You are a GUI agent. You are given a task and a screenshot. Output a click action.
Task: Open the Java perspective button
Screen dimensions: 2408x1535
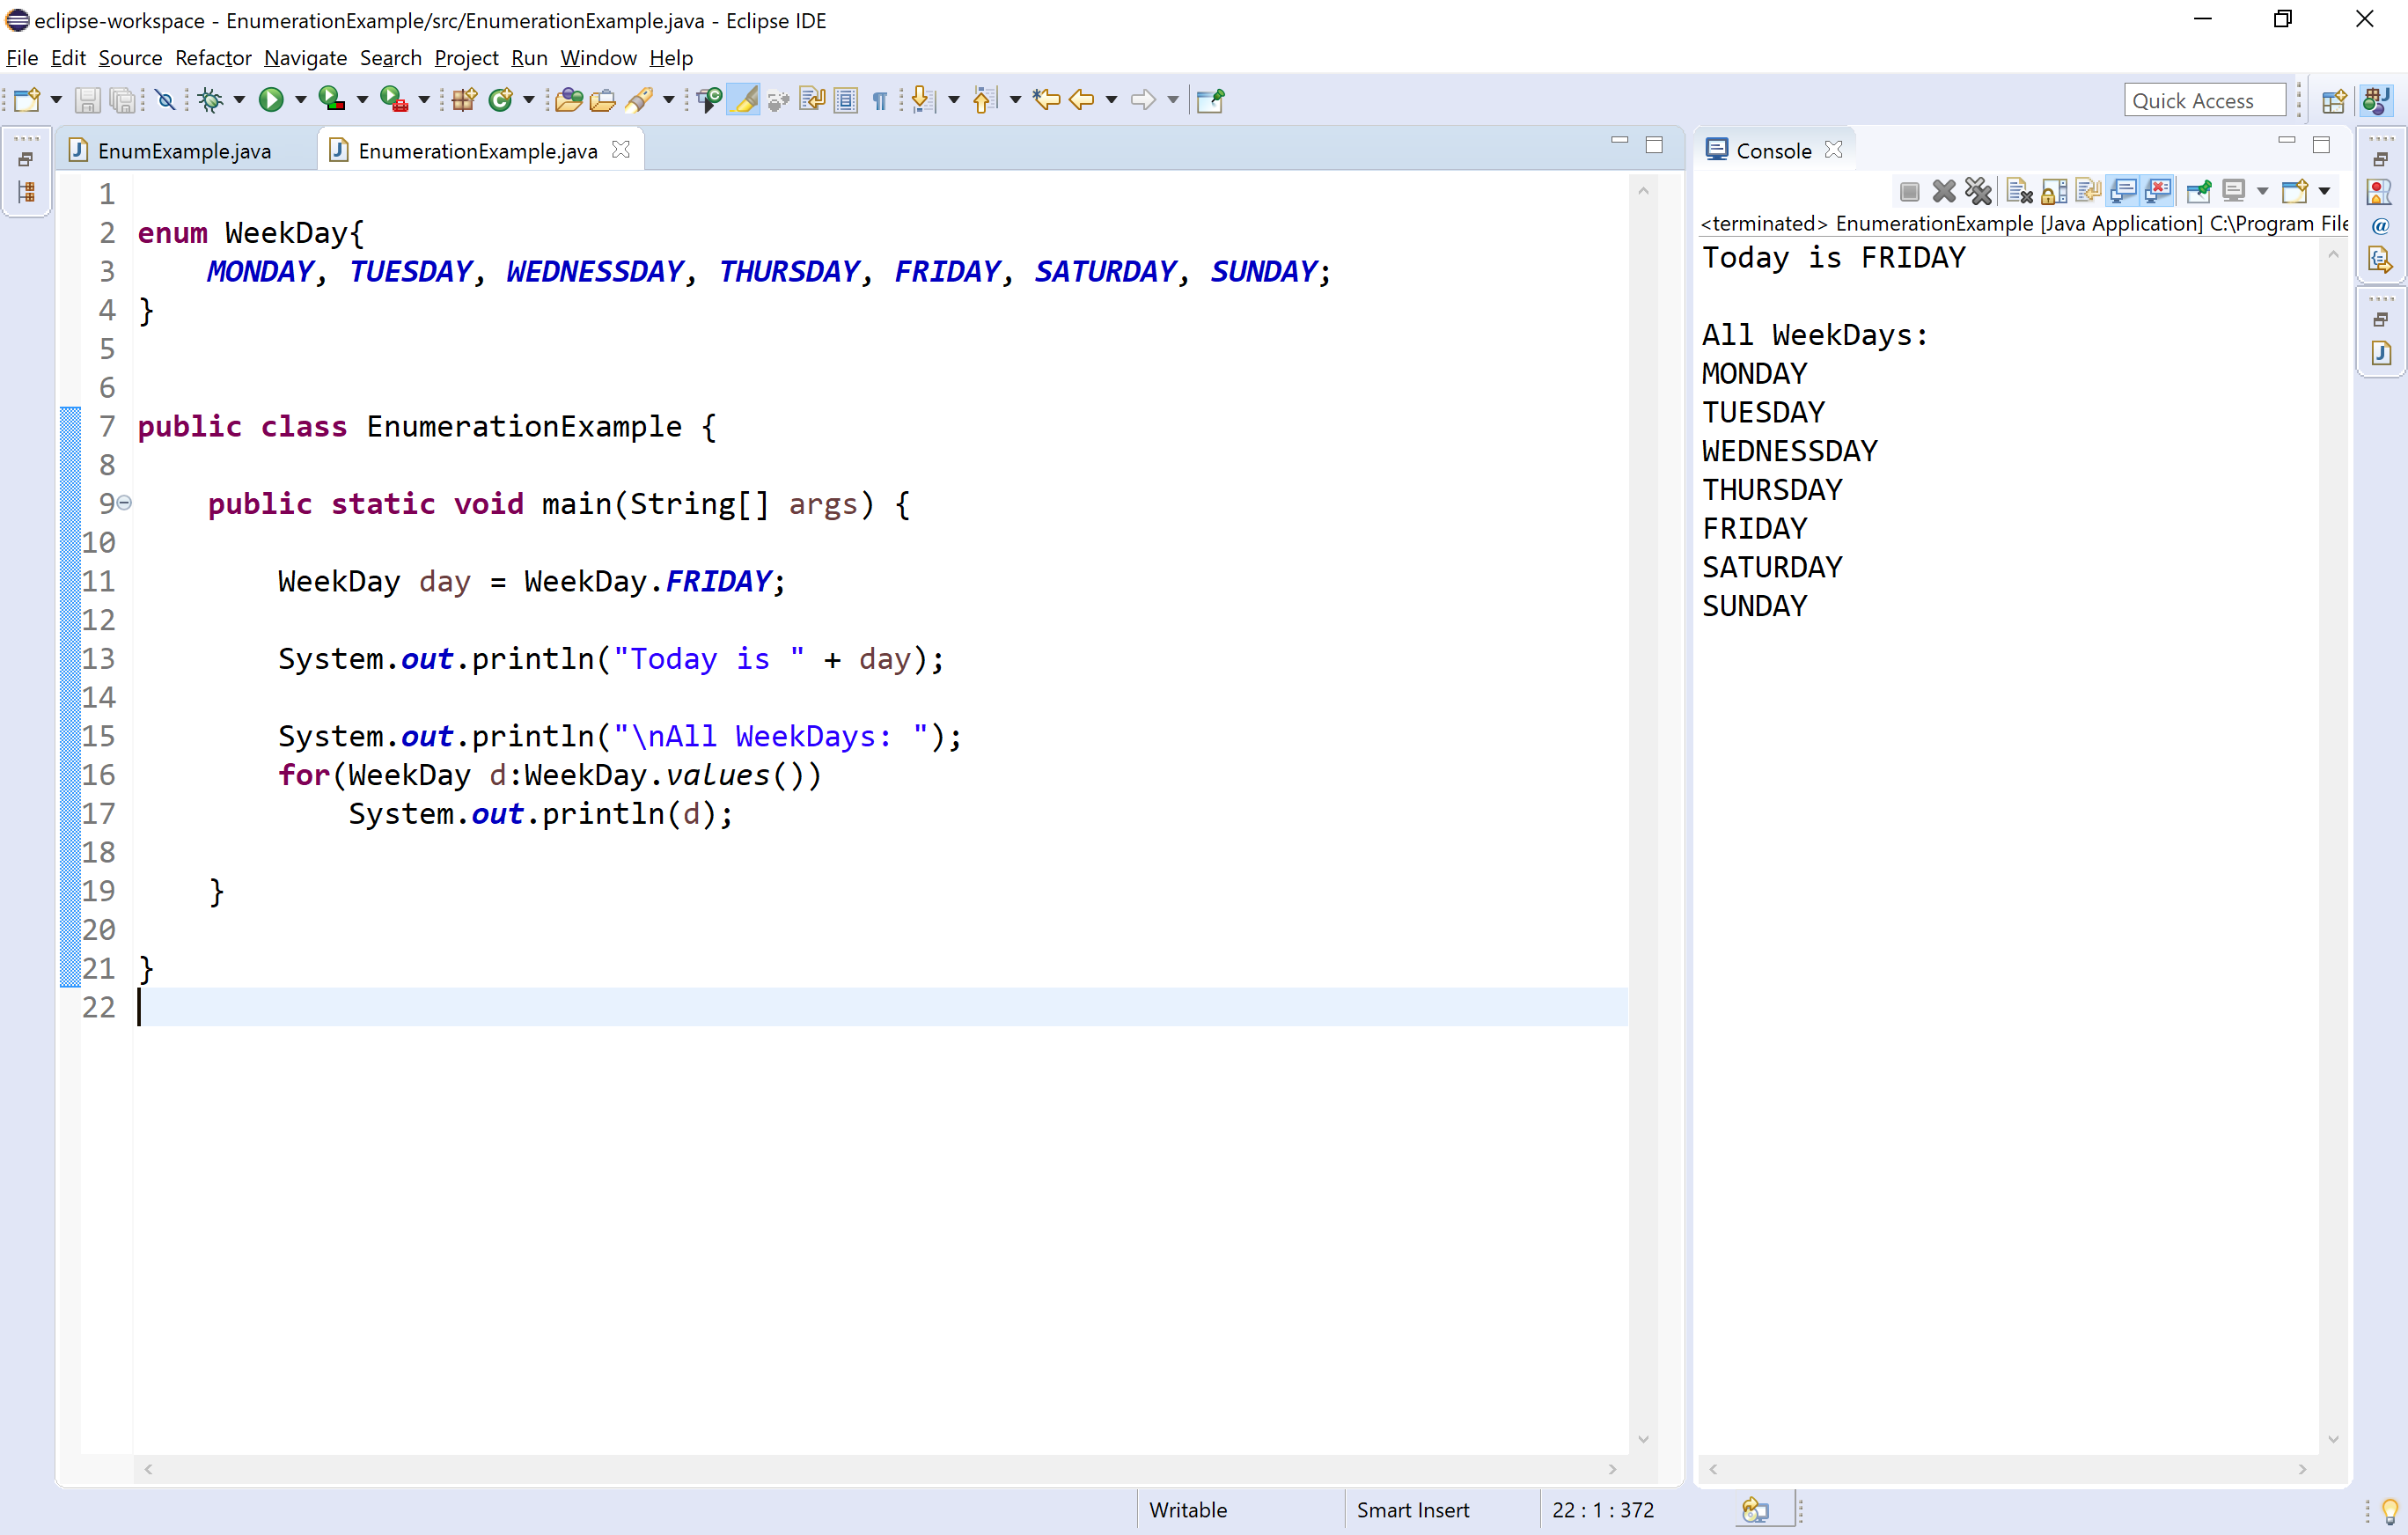tap(2377, 99)
